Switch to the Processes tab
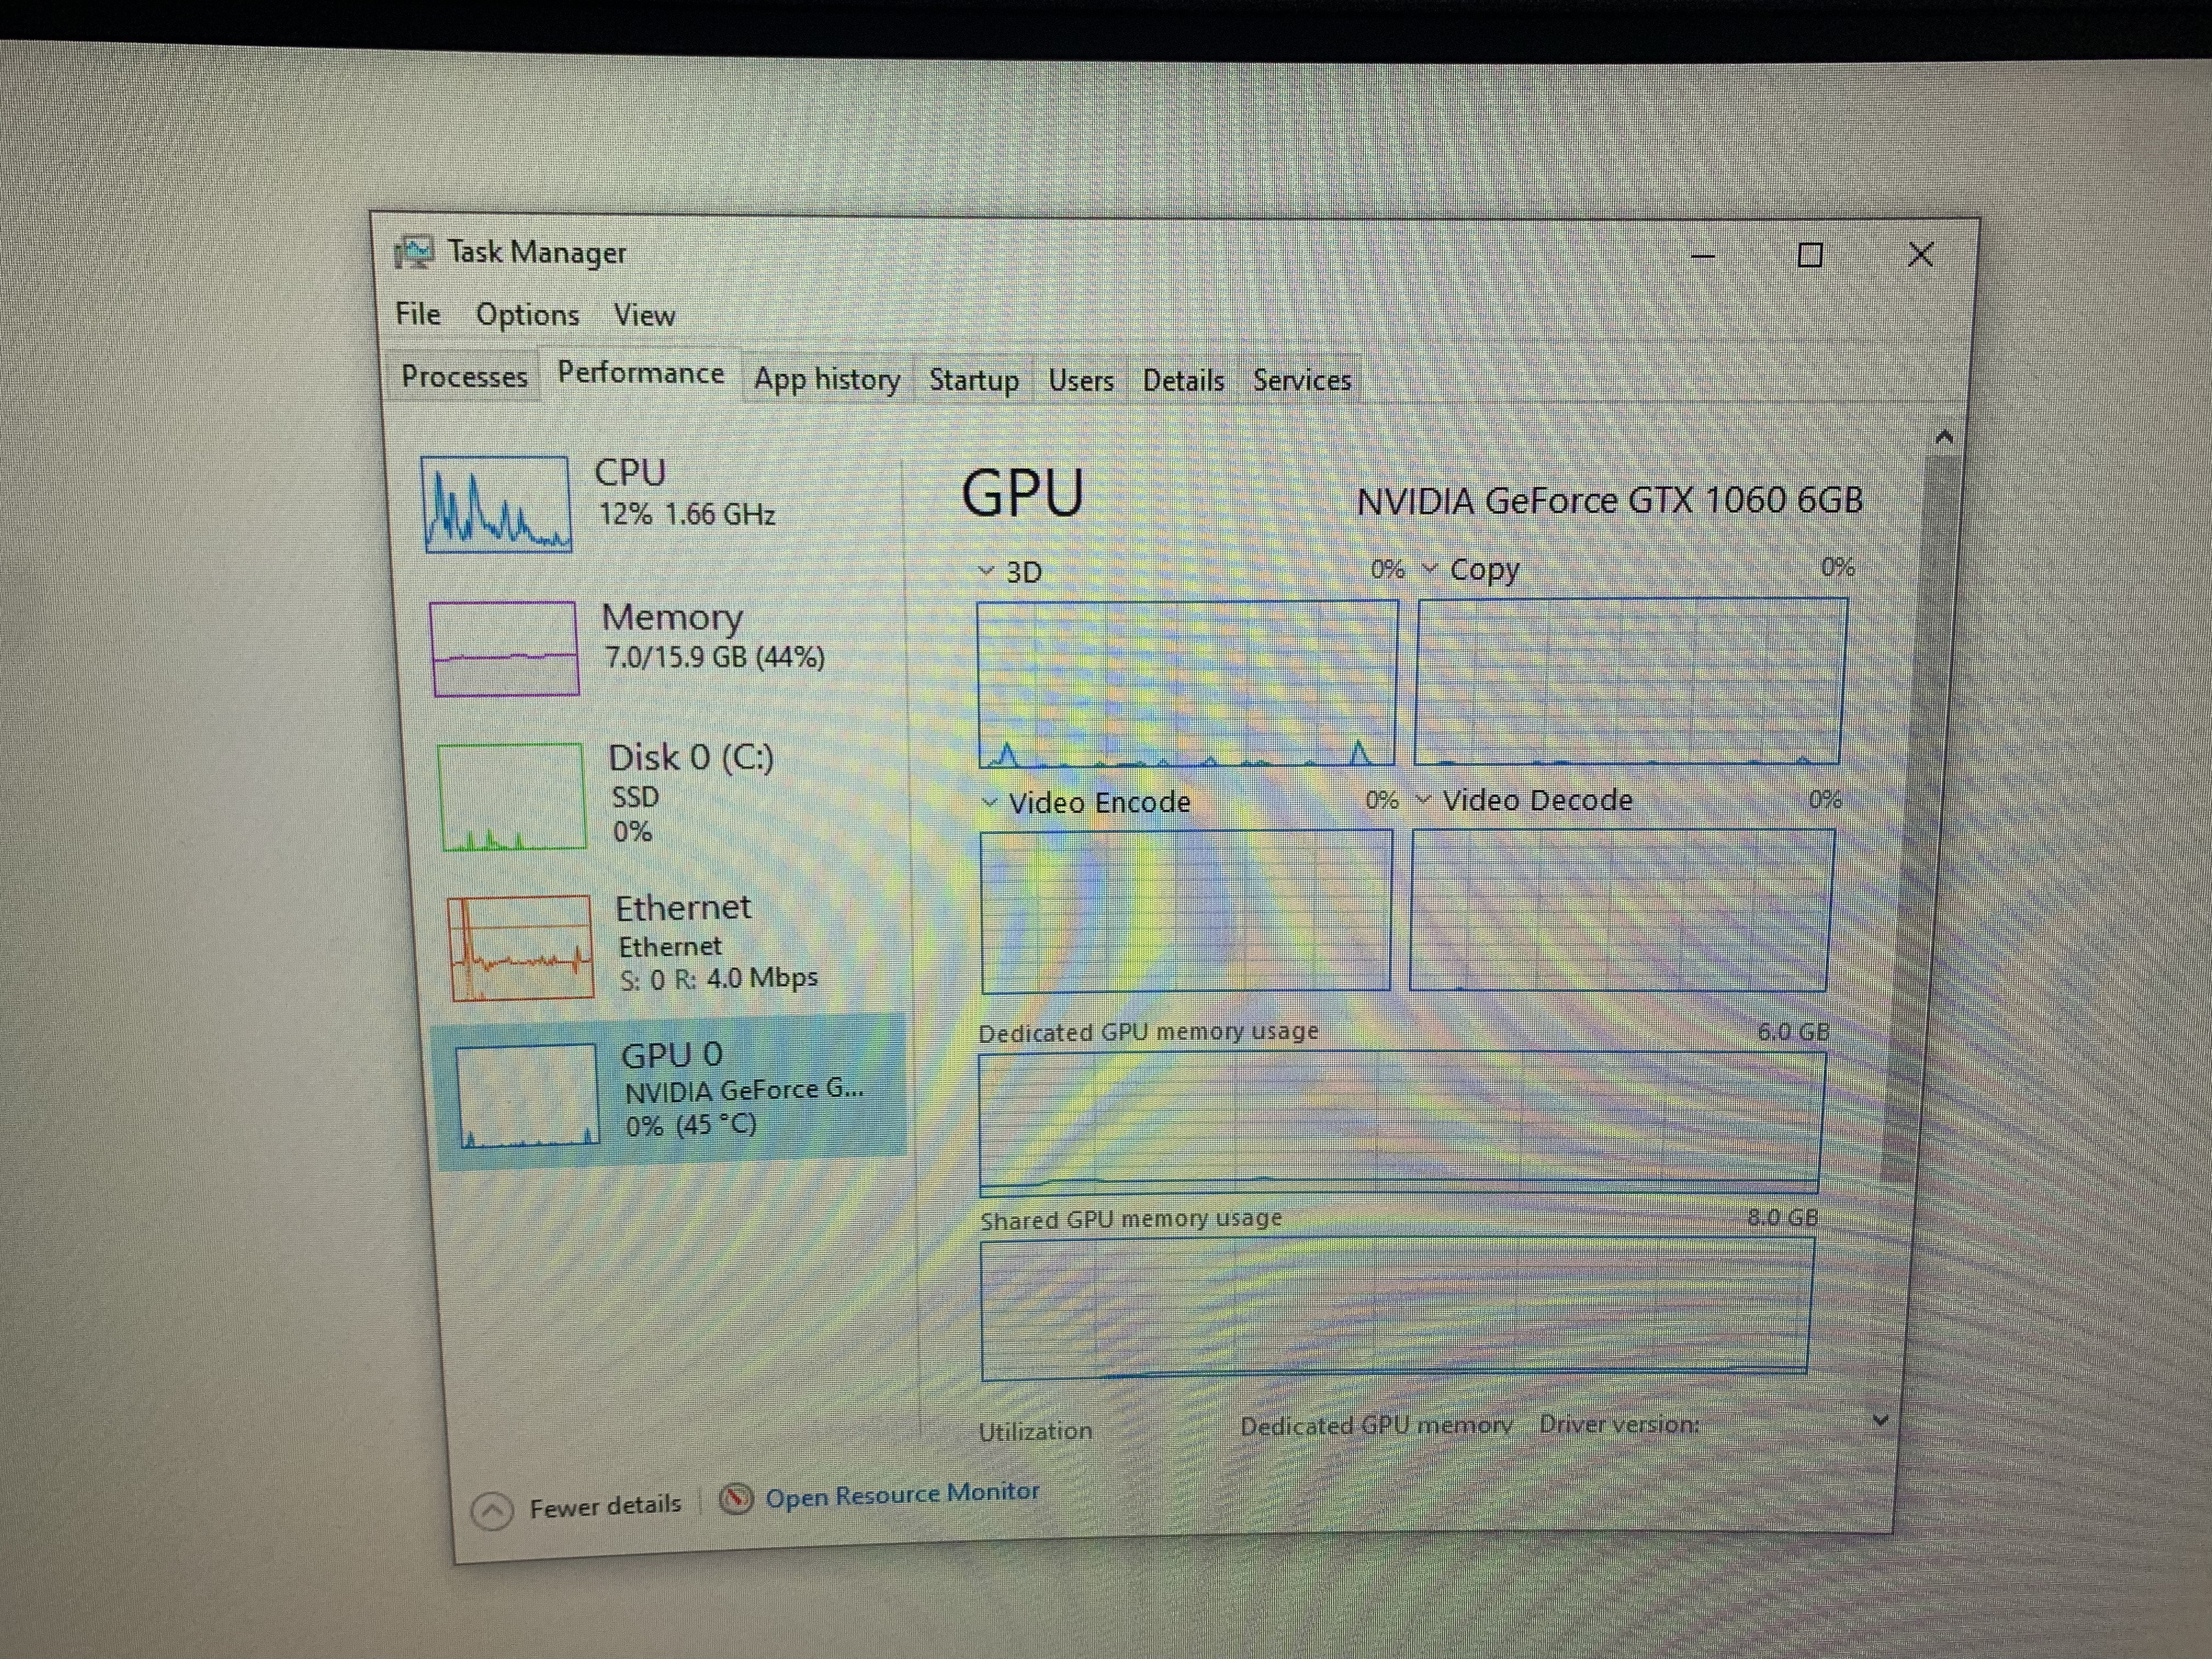Viewport: 2212px width, 1659px height. 464,377
